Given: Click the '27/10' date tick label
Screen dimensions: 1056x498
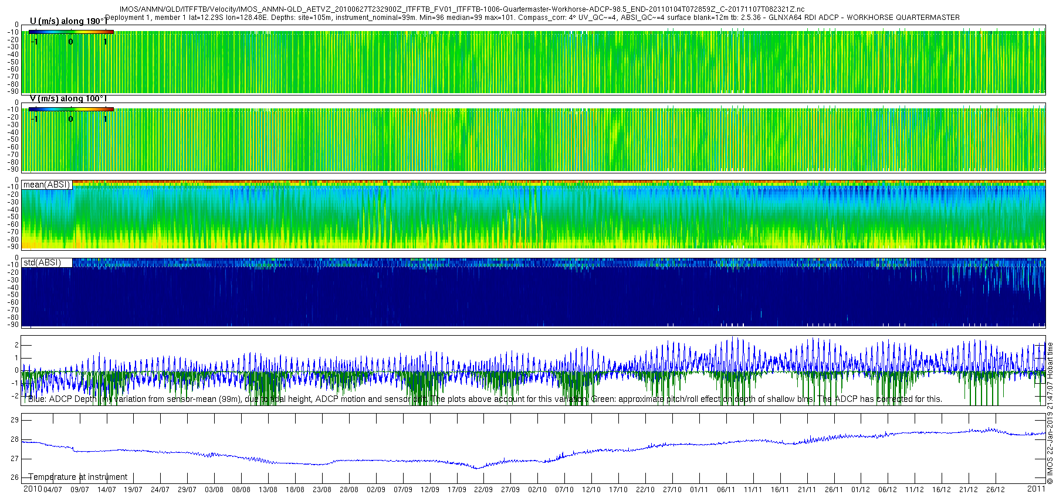Looking at the screenshot, I should (x=672, y=490).
